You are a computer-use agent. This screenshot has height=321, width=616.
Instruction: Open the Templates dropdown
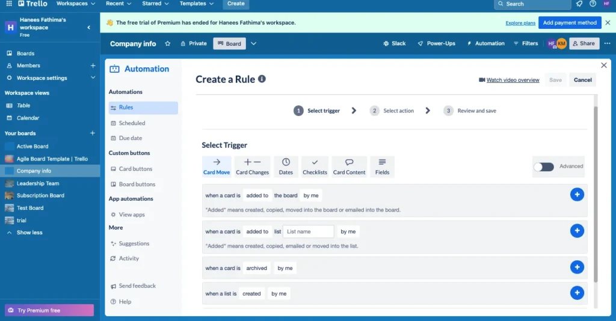click(197, 4)
